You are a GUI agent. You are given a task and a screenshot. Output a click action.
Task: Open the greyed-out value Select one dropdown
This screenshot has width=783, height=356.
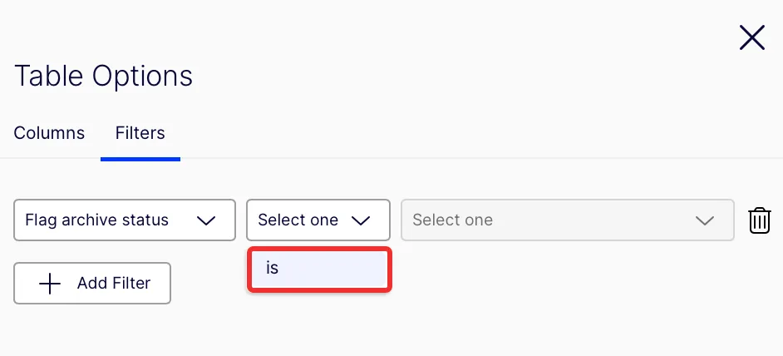click(x=567, y=220)
